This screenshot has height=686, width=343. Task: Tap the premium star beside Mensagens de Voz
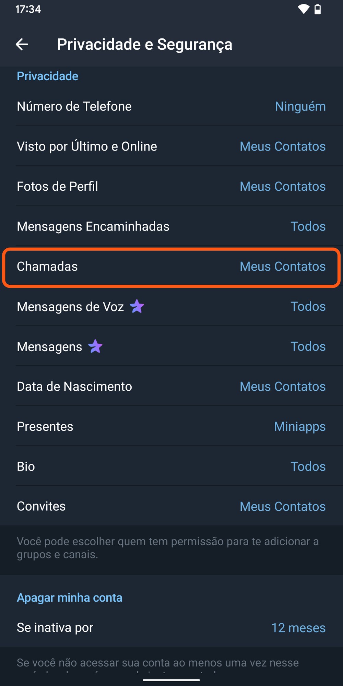point(137,306)
